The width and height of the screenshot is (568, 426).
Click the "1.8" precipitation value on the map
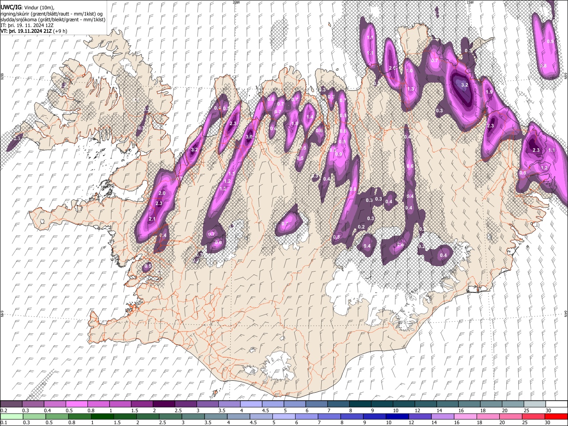click(294, 123)
